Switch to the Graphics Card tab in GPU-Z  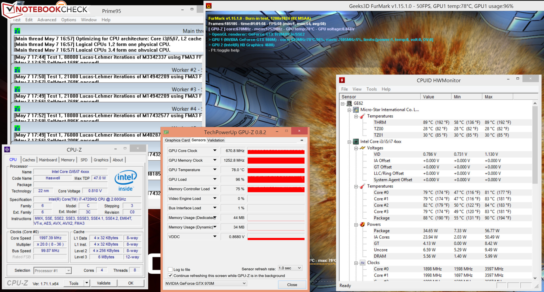[x=177, y=140]
